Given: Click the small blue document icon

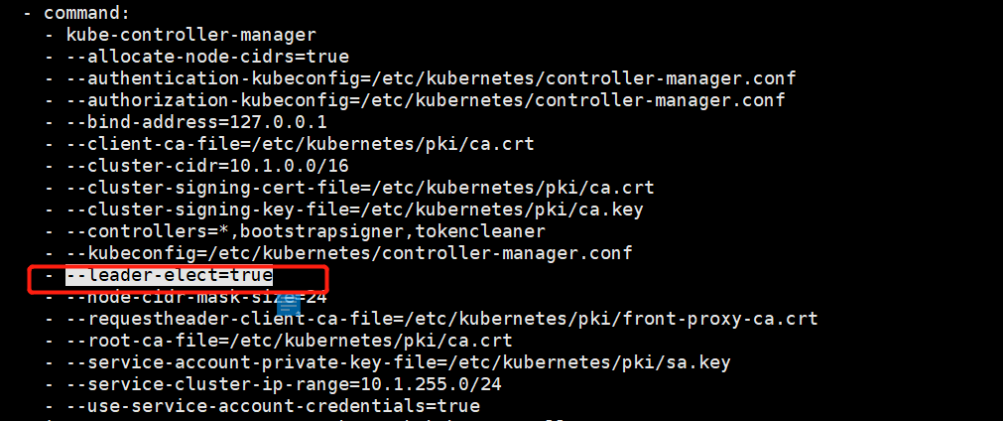Looking at the screenshot, I should pos(289,305).
